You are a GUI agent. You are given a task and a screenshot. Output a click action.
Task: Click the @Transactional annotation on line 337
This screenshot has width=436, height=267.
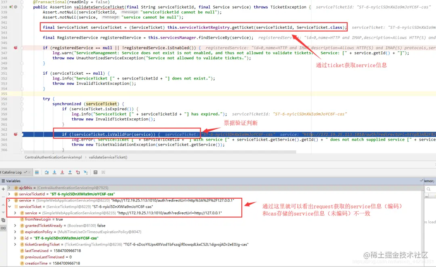(50, 2)
